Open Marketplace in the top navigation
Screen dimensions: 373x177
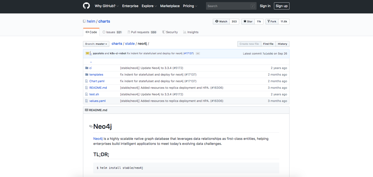coord(170,6)
